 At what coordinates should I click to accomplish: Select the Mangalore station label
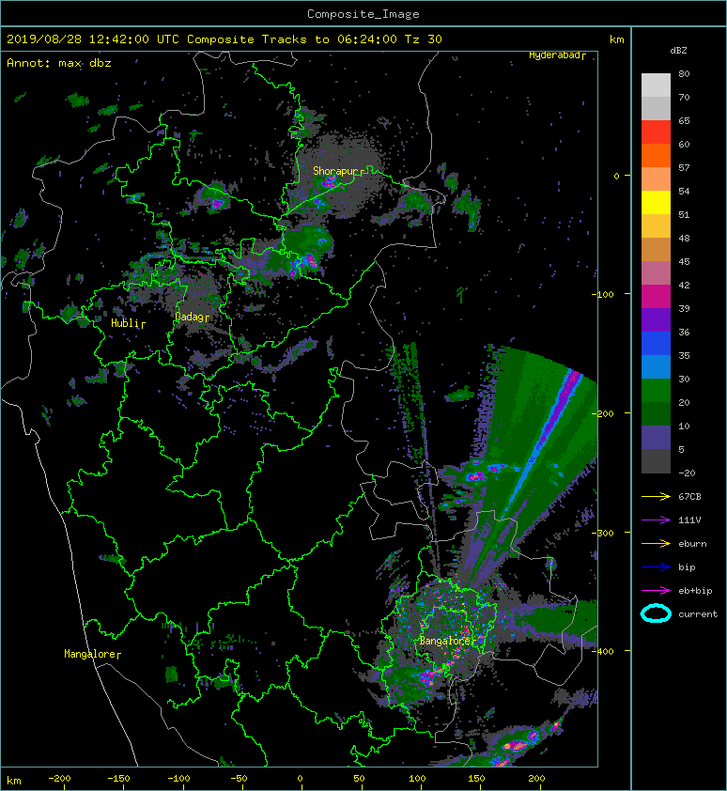pyautogui.click(x=90, y=654)
